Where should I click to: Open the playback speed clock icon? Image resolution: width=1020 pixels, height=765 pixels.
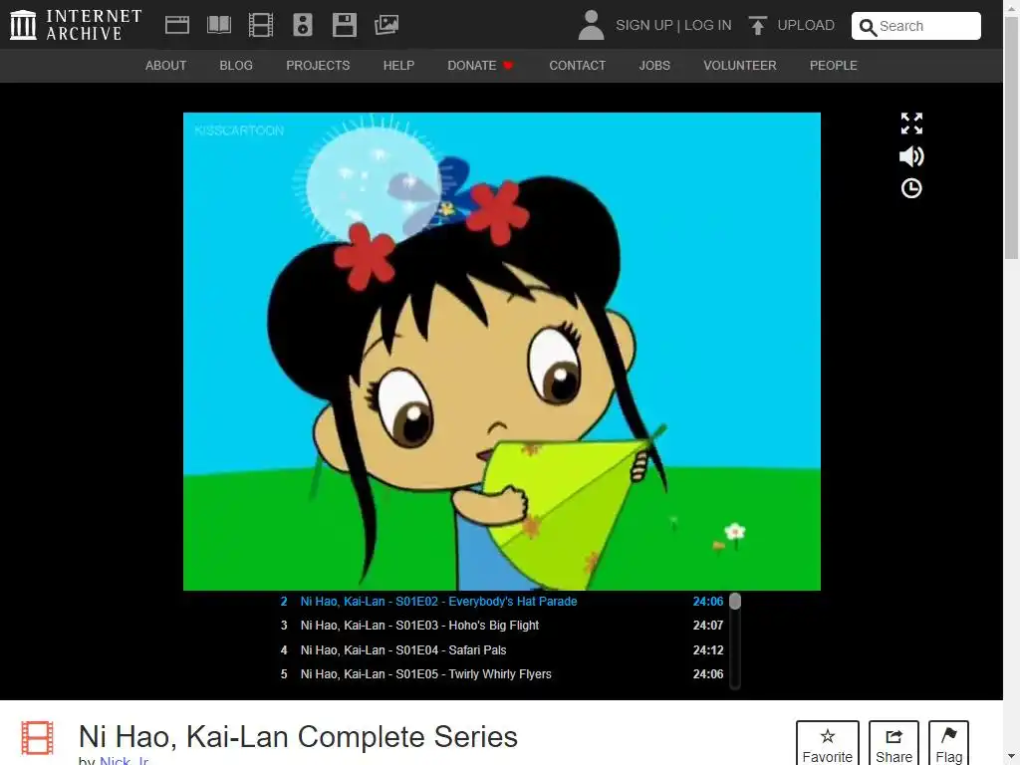(x=911, y=188)
